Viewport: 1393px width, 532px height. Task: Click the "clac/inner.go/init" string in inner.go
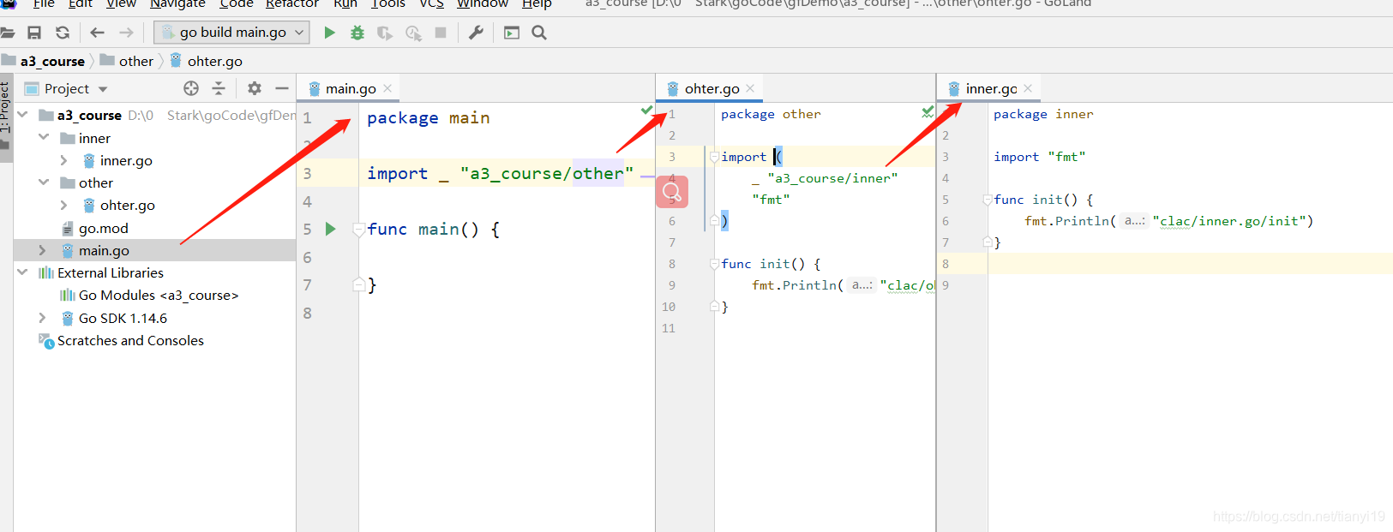pos(1229,221)
